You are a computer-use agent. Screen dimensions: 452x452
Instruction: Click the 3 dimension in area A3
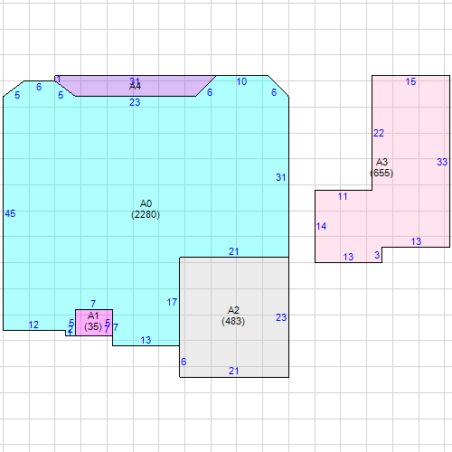point(377,255)
